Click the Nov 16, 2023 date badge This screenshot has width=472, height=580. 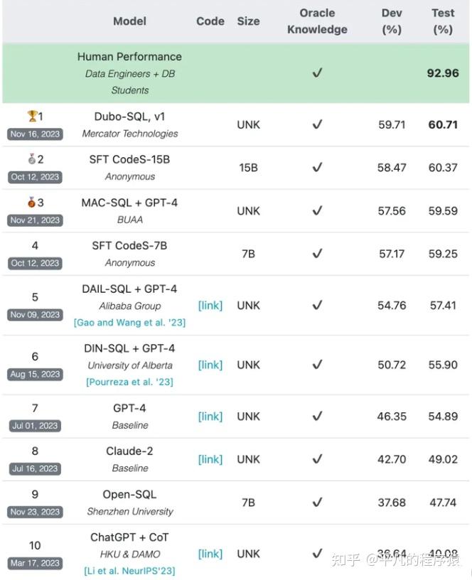point(35,134)
